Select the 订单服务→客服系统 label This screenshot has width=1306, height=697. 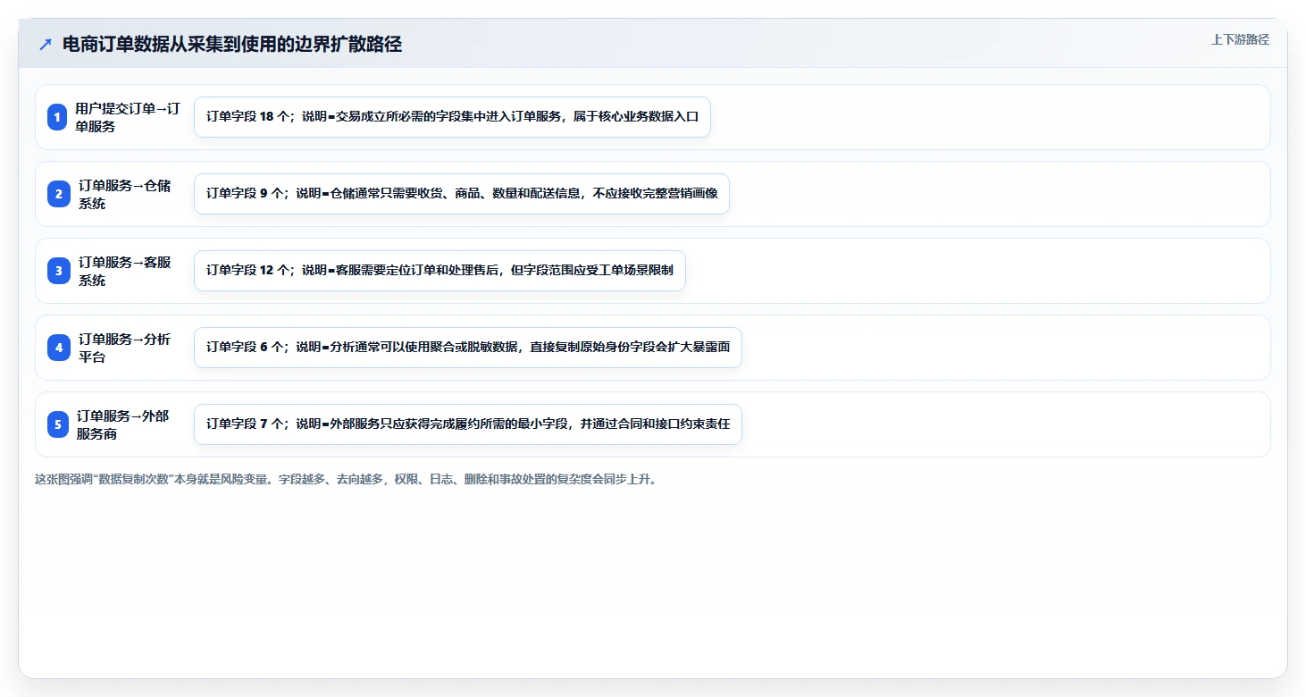click(x=124, y=271)
